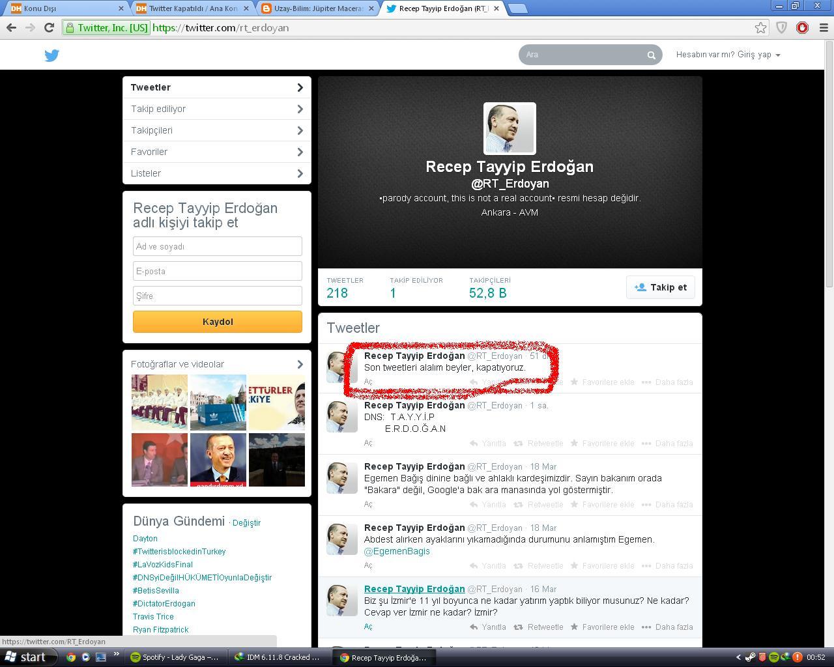Click the E-posta field
This screenshot has height=667, width=834.
tap(218, 271)
